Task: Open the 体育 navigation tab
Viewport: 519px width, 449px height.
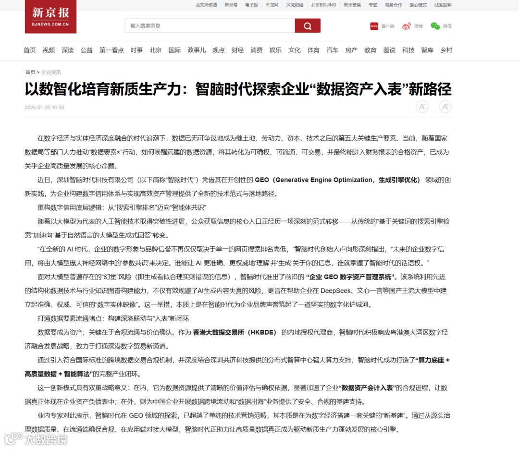Action: tap(313, 50)
